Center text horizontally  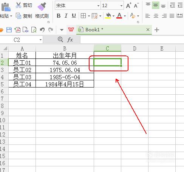156,16
